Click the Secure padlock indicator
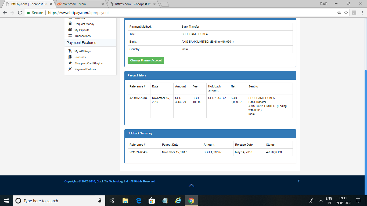The height and width of the screenshot is (206, 367). (x=35, y=13)
